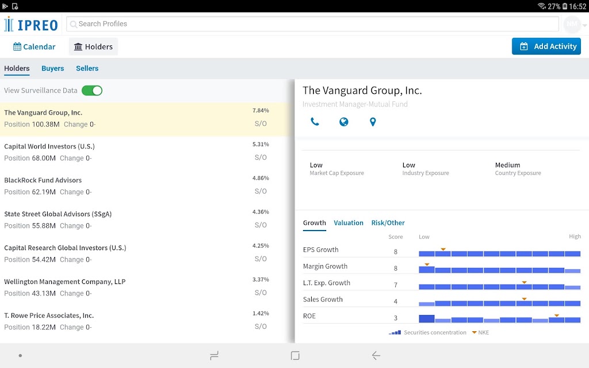This screenshot has height=368, width=589.
Task: Click the IPREO logo
Action: pos(31,24)
